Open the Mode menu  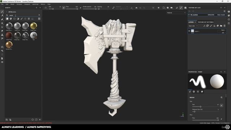click(x=12, y=4)
